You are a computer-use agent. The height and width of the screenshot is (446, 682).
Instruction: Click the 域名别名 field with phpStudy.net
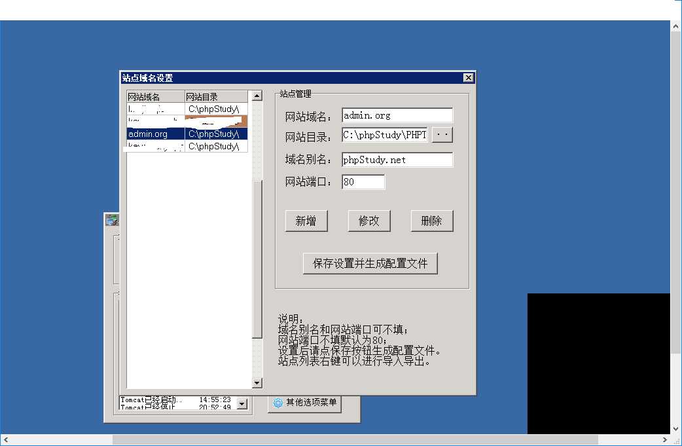[x=397, y=160]
